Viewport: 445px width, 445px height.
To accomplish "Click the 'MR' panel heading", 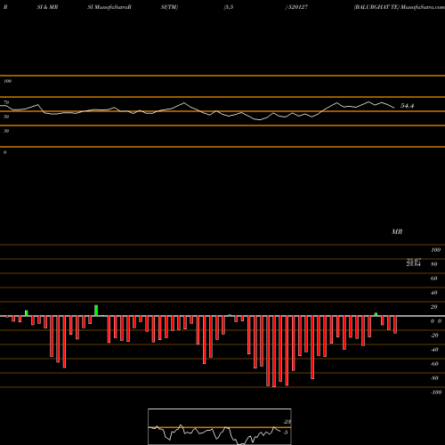I will pyautogui.click(x=397, y=231).
